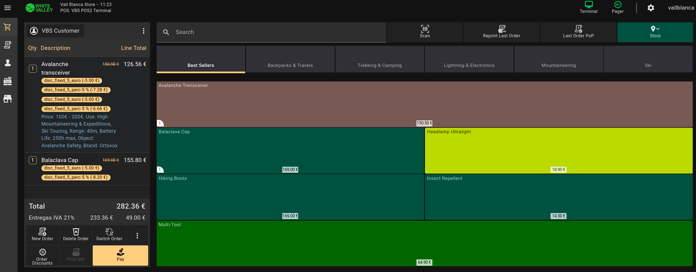Click the product Search field
696x272 pixels.
(x=271, y=32)
